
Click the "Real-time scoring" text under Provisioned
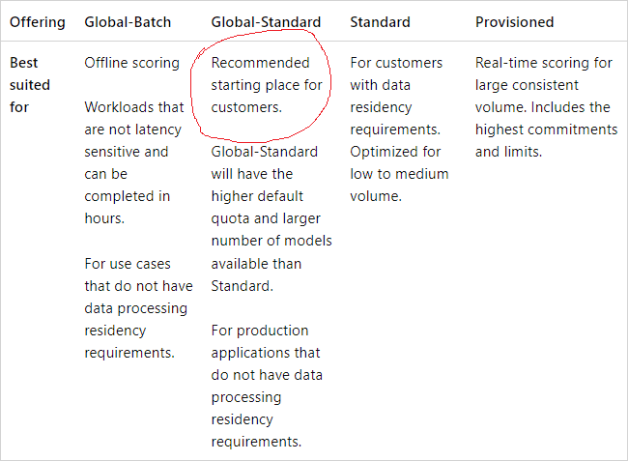point(544,63)
